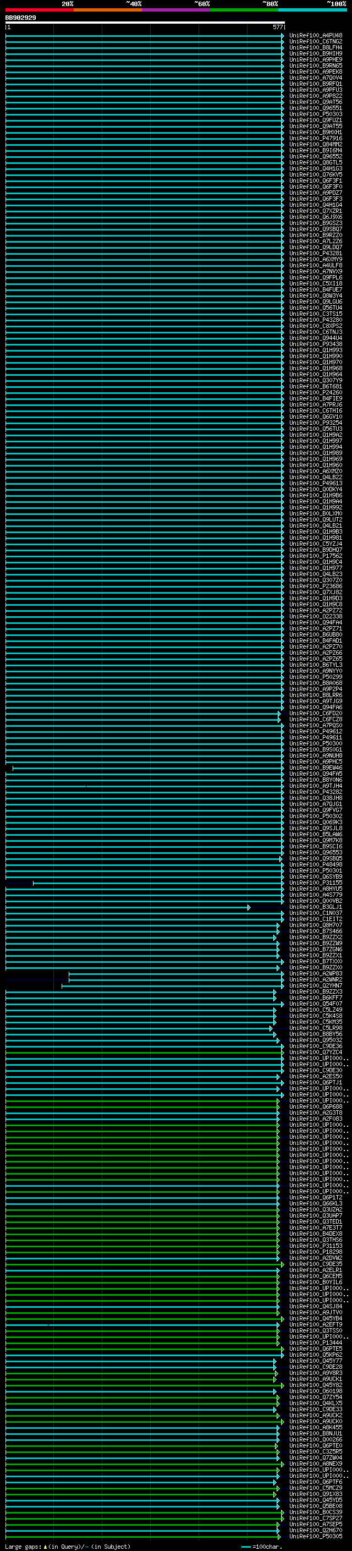Select hit label UniRef100_B9GSZ3
This screenshot has width=352, height=1551.
(x=315, y=223)
